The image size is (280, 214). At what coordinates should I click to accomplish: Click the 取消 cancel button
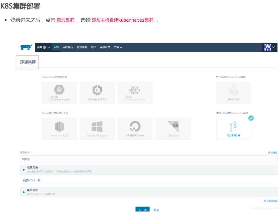click(x=156, y=210)
